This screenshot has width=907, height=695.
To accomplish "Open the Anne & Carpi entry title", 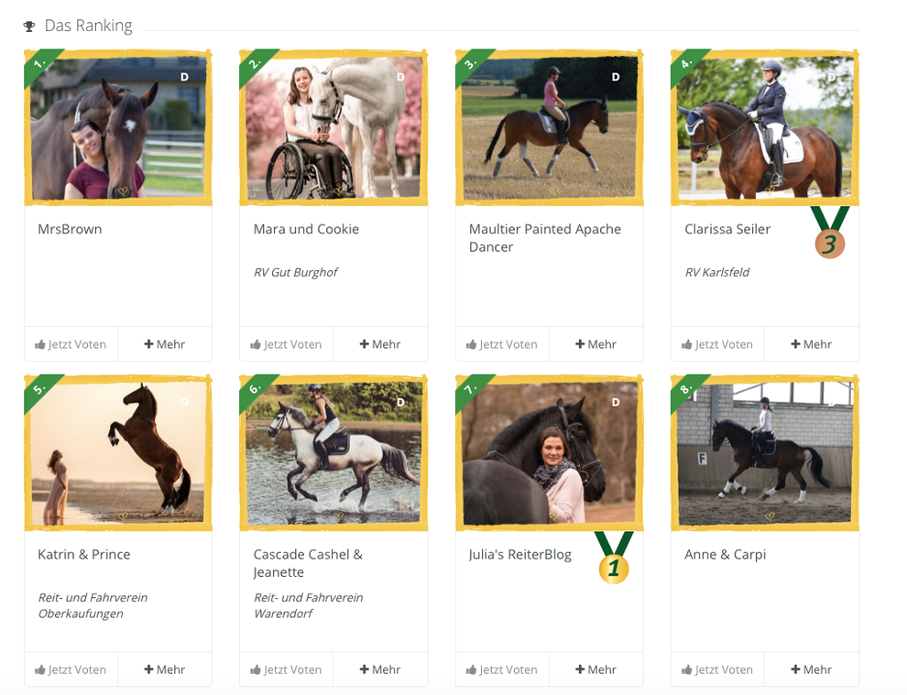I will point(725,555).
